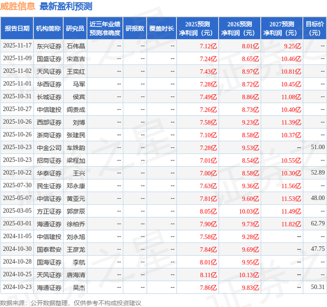
Task: Click analyst name 徐柏乔
Action: coord(76,224)
